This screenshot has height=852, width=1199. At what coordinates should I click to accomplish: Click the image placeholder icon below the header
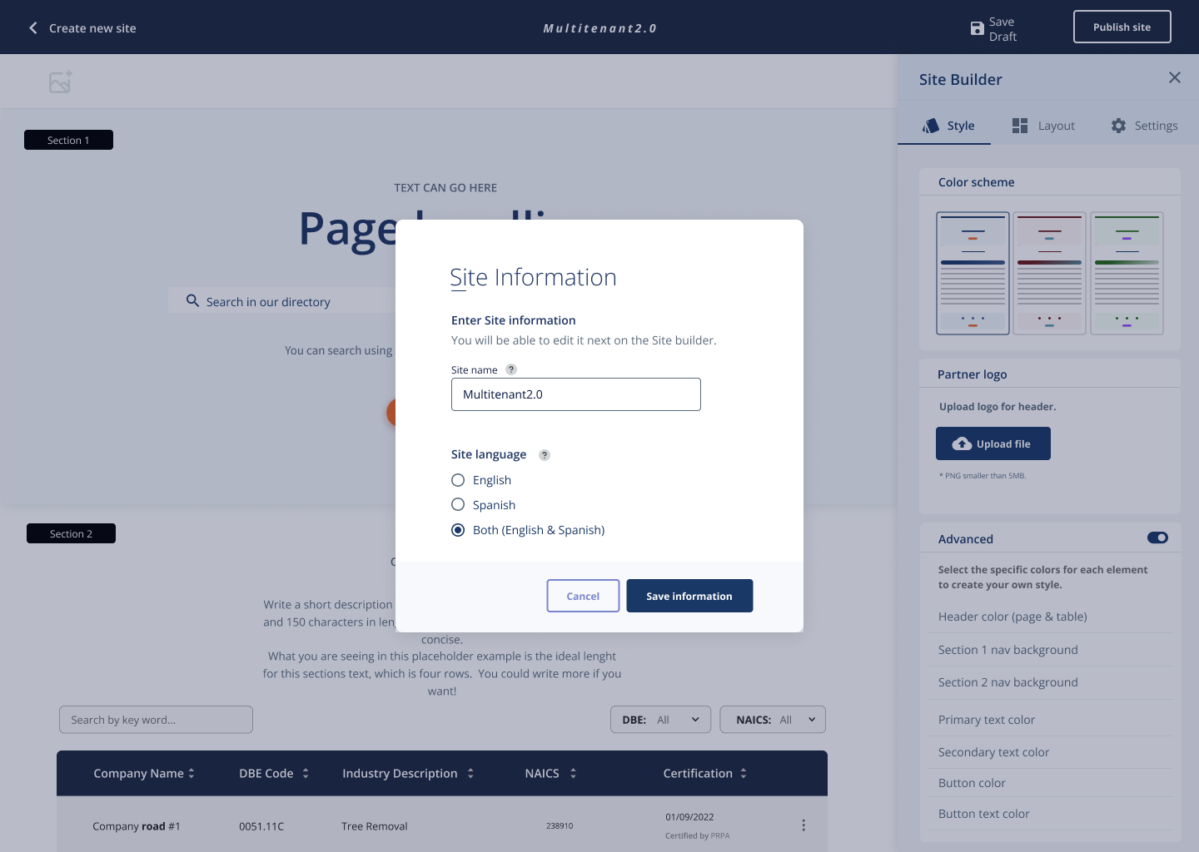(59, 81)
